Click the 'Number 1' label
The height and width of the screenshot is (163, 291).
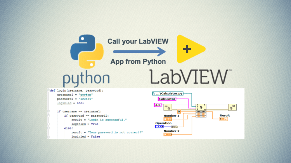(x=171, y=116)
